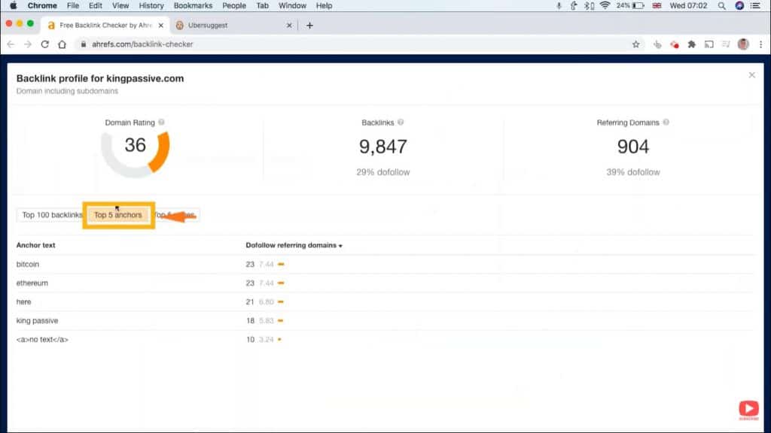Select the Top 5 anchors tab
771x433 pixels.
118,215
